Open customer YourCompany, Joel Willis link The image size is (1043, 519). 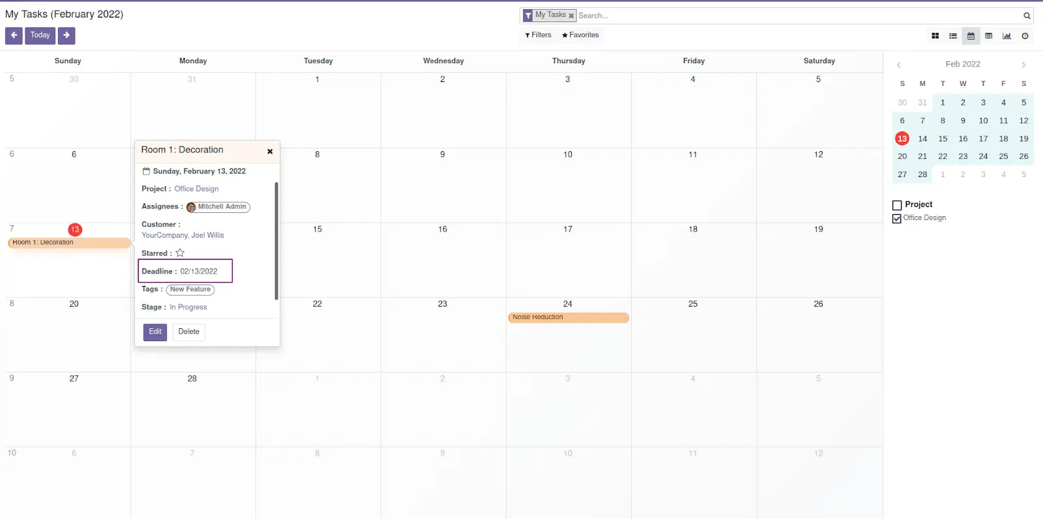183,235
